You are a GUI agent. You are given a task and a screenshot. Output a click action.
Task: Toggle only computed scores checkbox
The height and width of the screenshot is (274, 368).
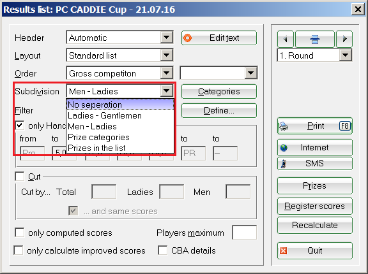pyautogui.click(x=19, y=233)
